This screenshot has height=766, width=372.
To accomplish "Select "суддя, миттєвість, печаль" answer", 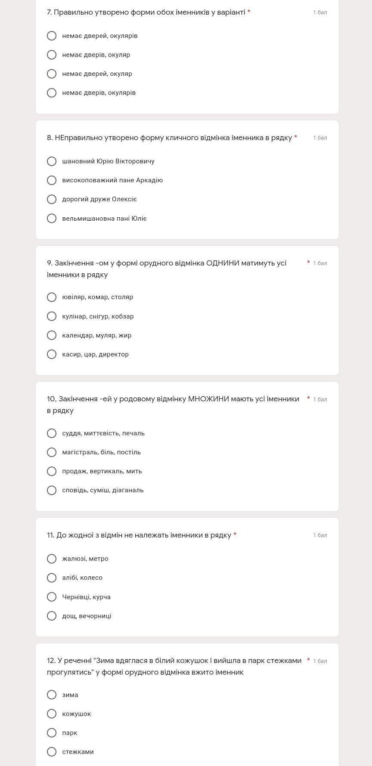I will [x=52, y=433].
